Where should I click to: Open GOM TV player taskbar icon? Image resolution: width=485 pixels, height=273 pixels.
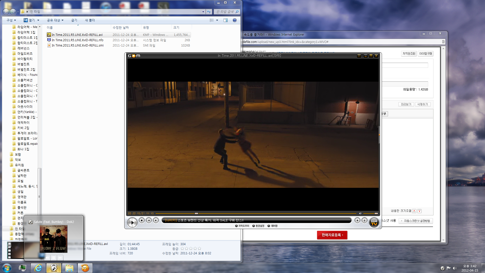click(85, 268)
